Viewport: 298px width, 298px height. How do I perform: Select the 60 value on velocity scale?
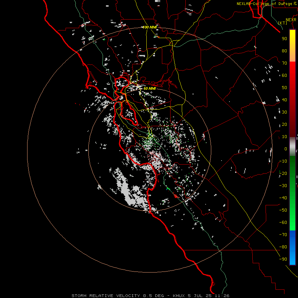pyautogui.click(x=284, y=75)
